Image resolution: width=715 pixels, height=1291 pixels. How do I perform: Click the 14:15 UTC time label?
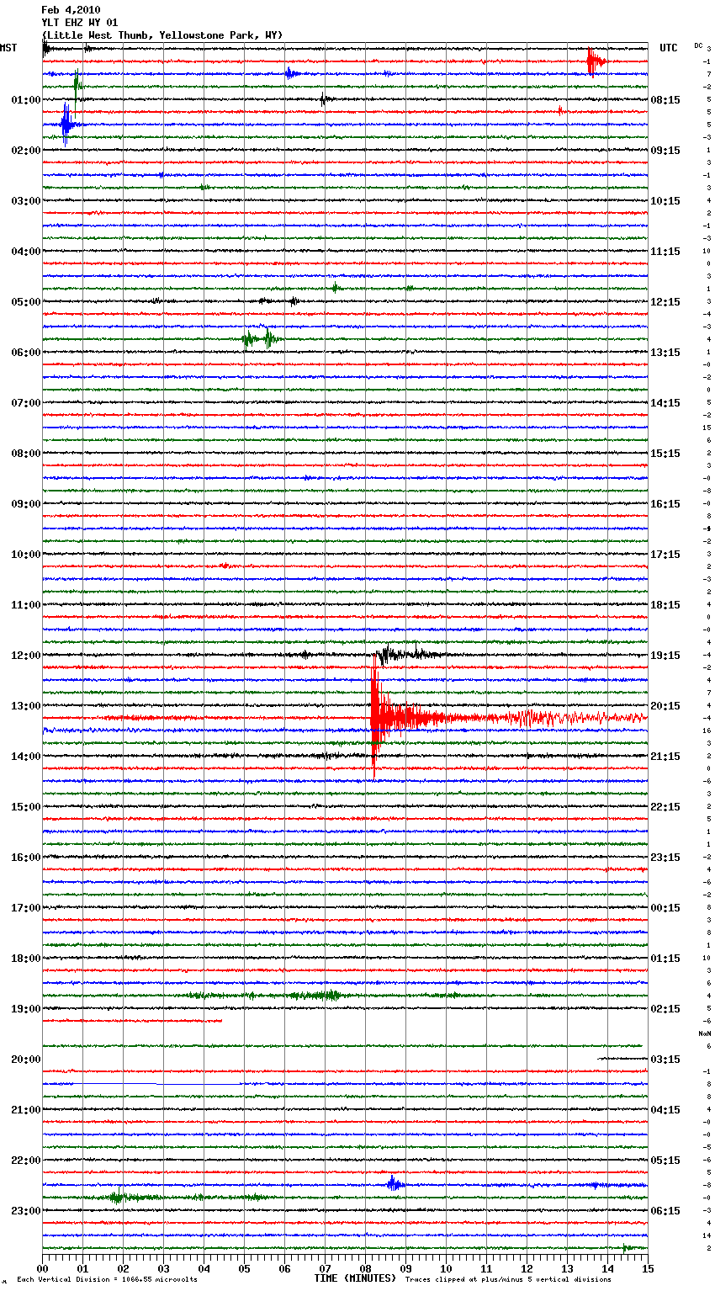665,403
